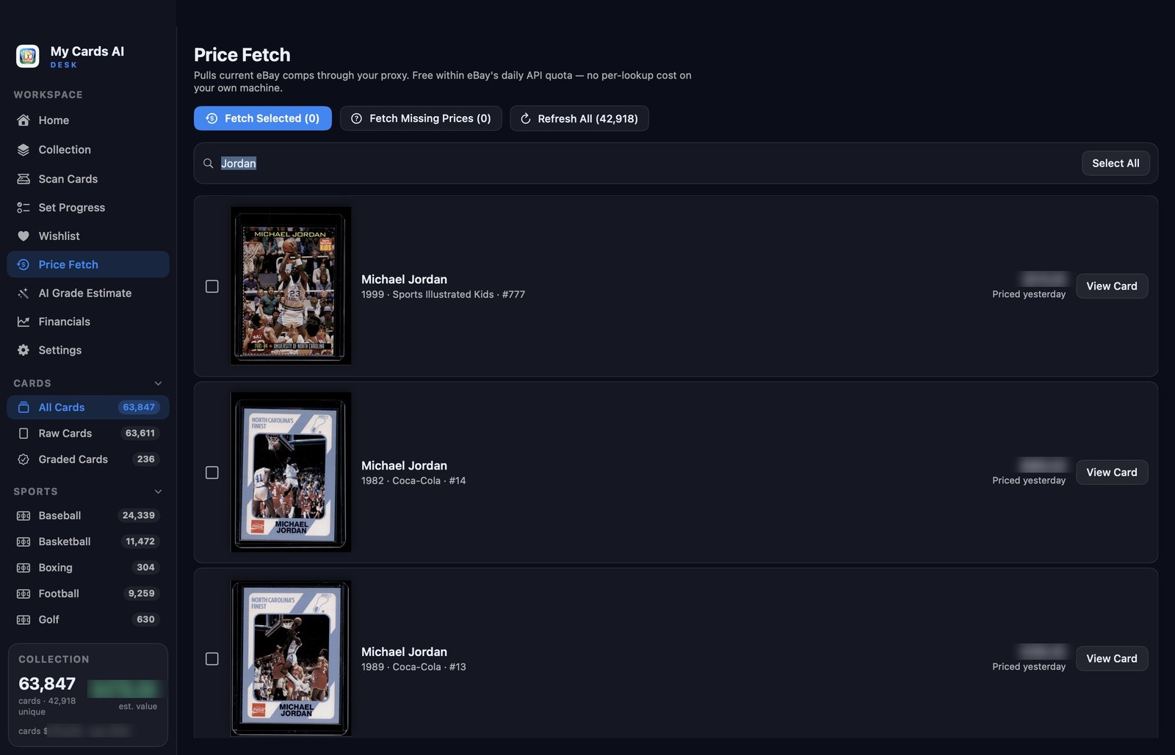Click the collection total 63,847 text
Screen dimensions: 1175x755
pos(47,684)
